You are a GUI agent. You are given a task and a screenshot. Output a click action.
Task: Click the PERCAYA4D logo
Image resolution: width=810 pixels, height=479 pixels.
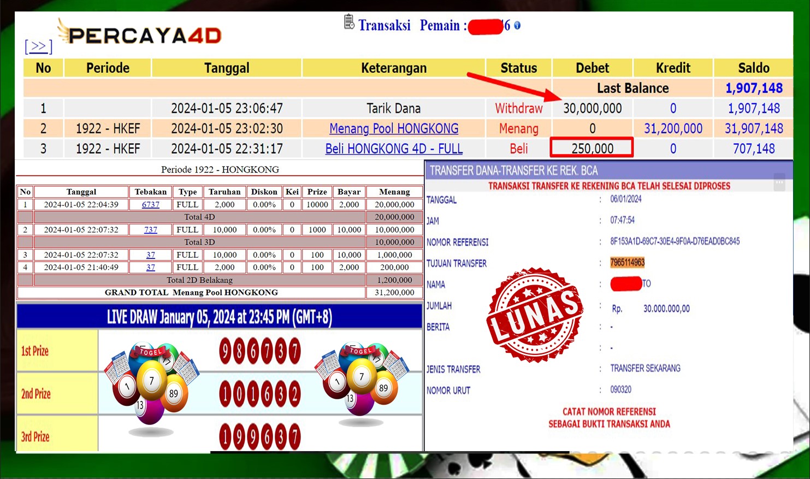click(x=140, y=34)
